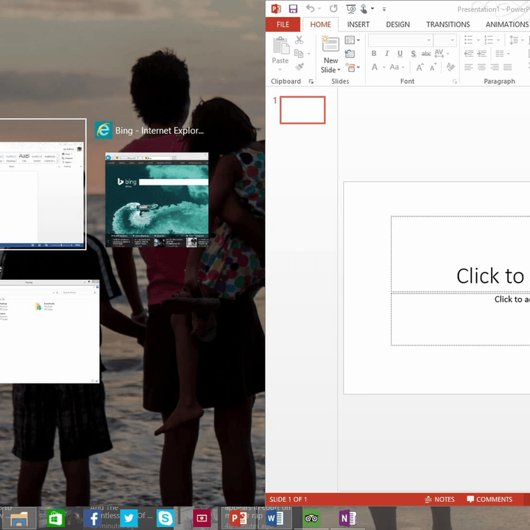
Task: Open the FILE backstage tab
Action: click(283, 24)
